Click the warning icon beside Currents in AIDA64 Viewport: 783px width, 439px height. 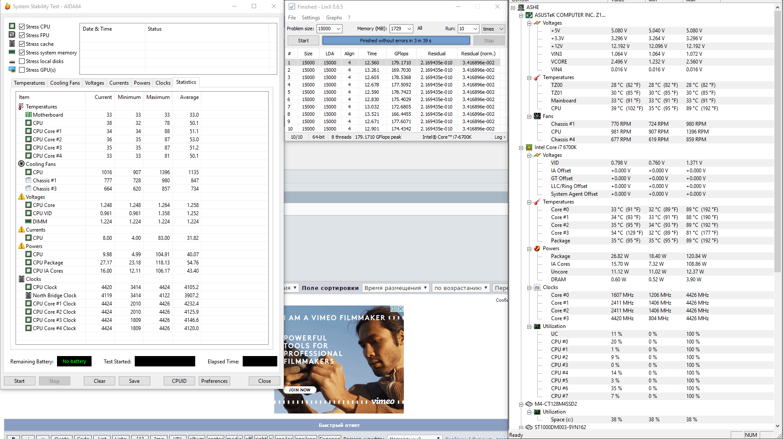click(x=21, y=229)
